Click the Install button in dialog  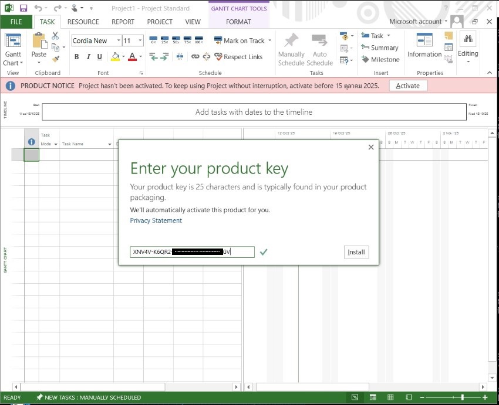click(x=356, y=252)
